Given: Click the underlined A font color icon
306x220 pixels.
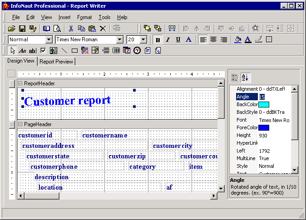Looking at the screenshot, I should click(248, 39).
